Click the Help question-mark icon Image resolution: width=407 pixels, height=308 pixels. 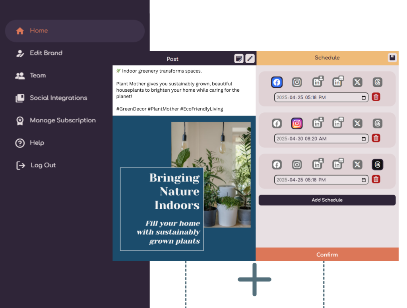(20, 143)
